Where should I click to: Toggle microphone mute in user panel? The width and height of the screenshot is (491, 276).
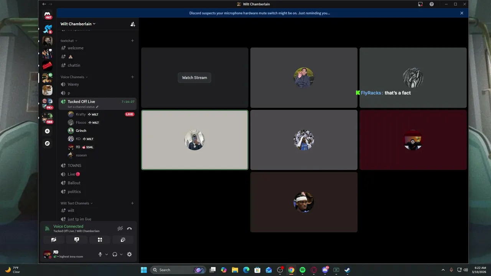[x=100, y=254]
